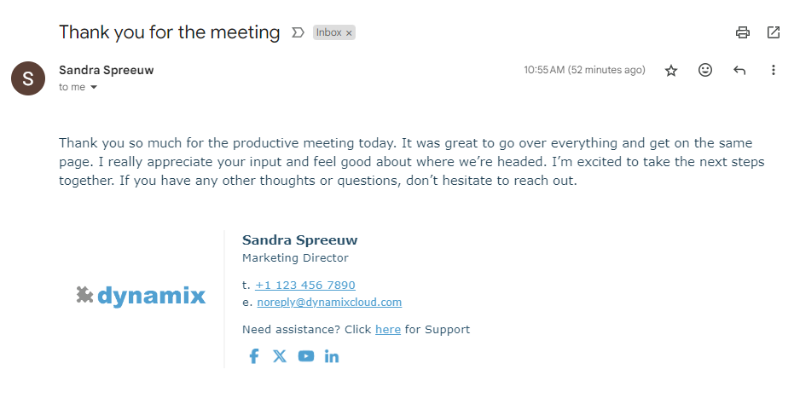The width and height of the screenshot is (794, 404).
Task: Expand the 'to me' recipient details
Action: pos(94,88)
